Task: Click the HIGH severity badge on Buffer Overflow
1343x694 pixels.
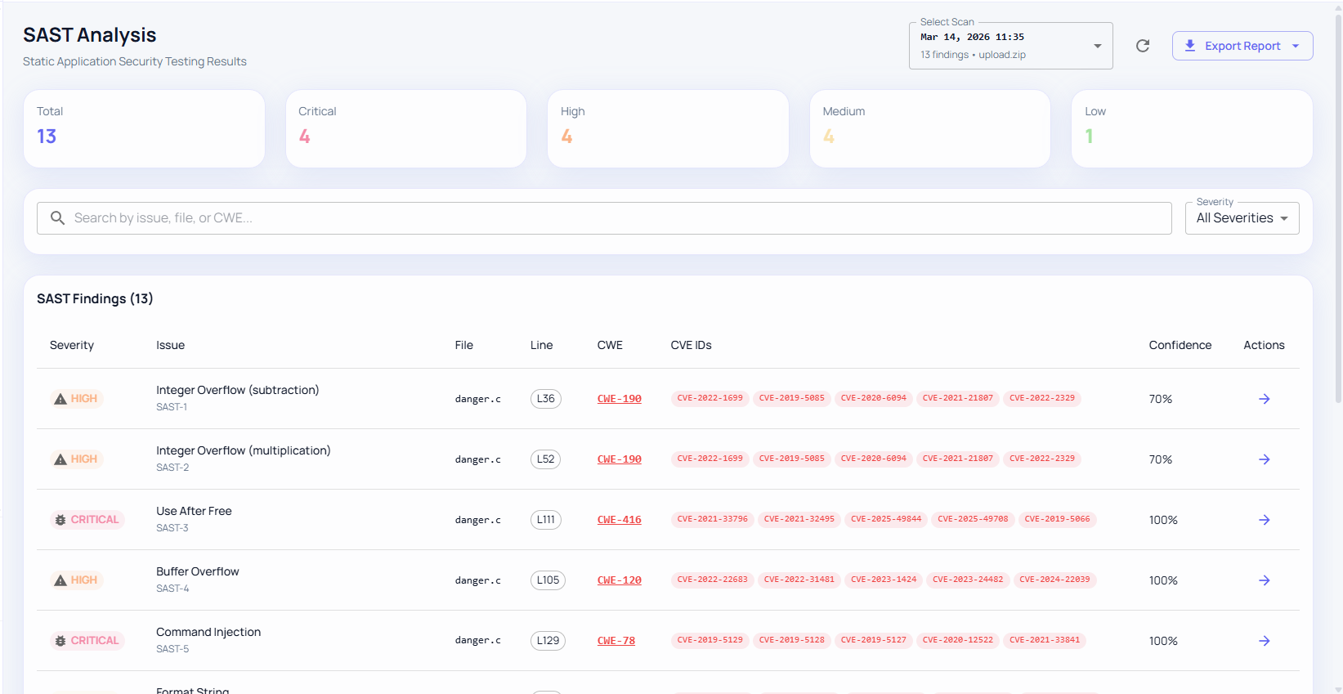Action: tap(76, 580)
